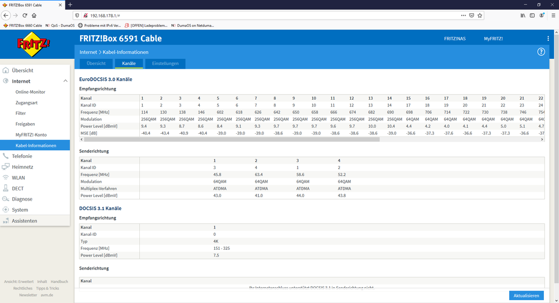Click the 151 - 325 frequency value
Screen dimensions: 559x303
coord(222,249)
